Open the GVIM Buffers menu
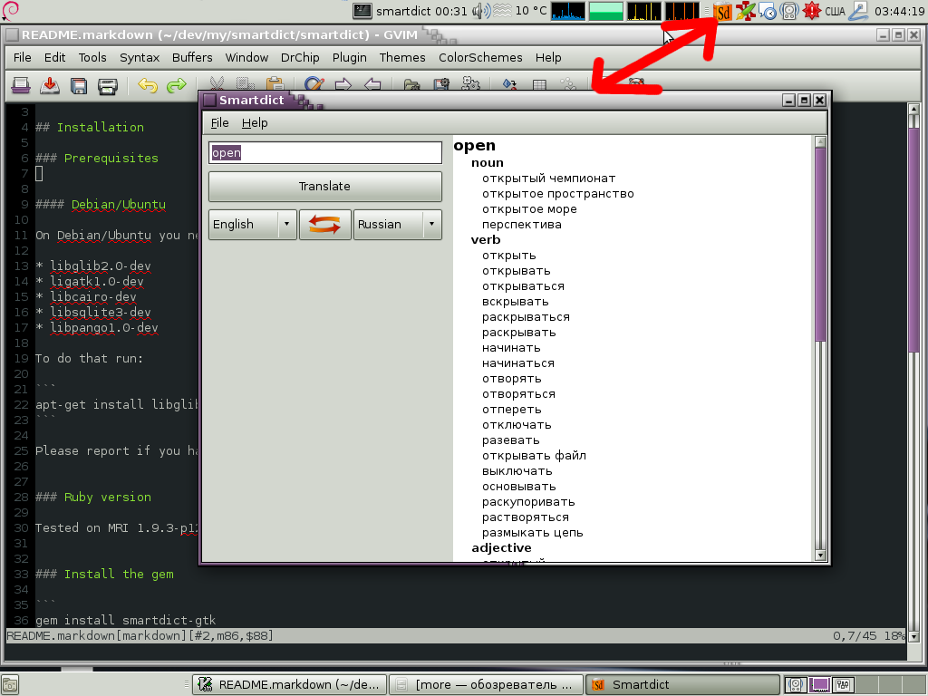The height and width of the screenshot is (696, 928). (x=192, y=57)
